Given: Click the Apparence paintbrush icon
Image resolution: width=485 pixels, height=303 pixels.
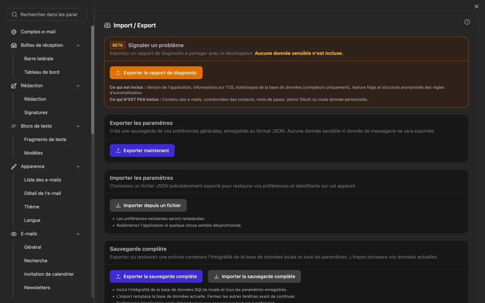Looking at the screenshot, I should [x=14, y=167].
